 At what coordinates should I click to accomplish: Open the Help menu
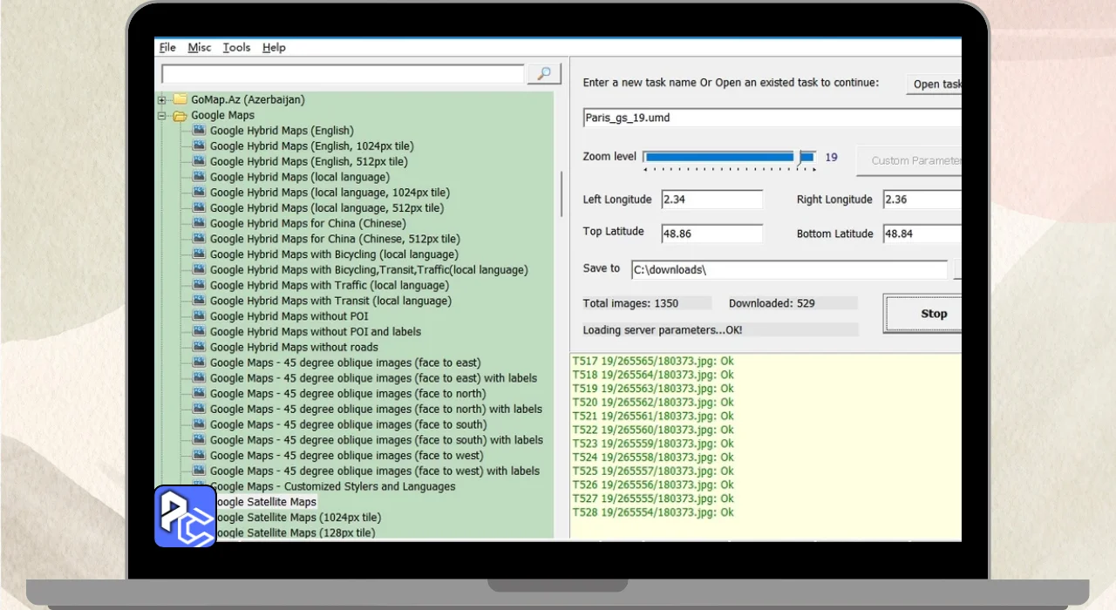(274, 48)
